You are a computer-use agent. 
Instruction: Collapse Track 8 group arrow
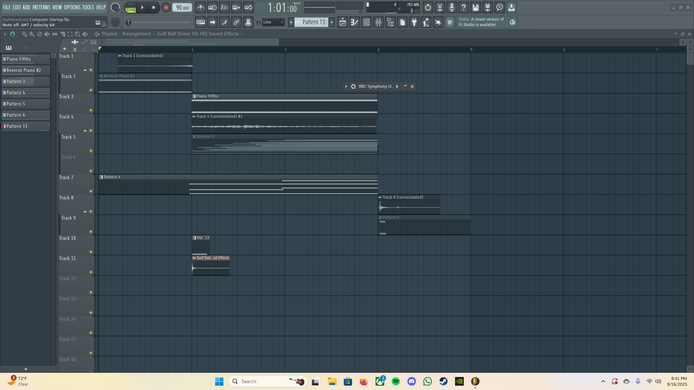[x=85, y=212]
